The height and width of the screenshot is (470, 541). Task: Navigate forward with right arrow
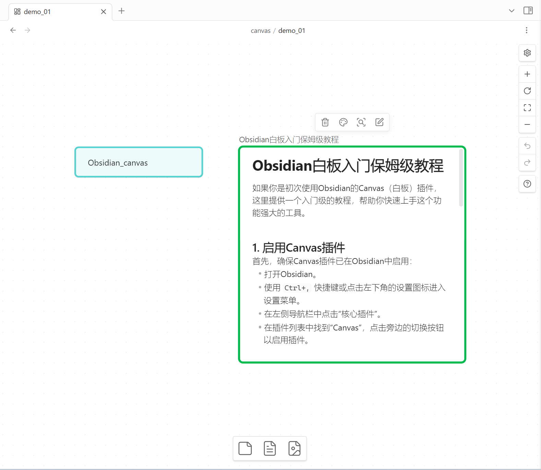27,30
